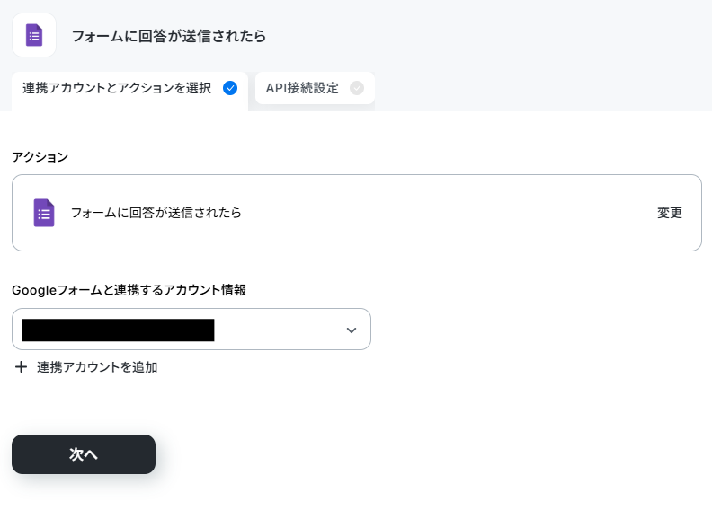Click the 次へ button
Viewport: 712px width, 510px height.
point(84,454)
